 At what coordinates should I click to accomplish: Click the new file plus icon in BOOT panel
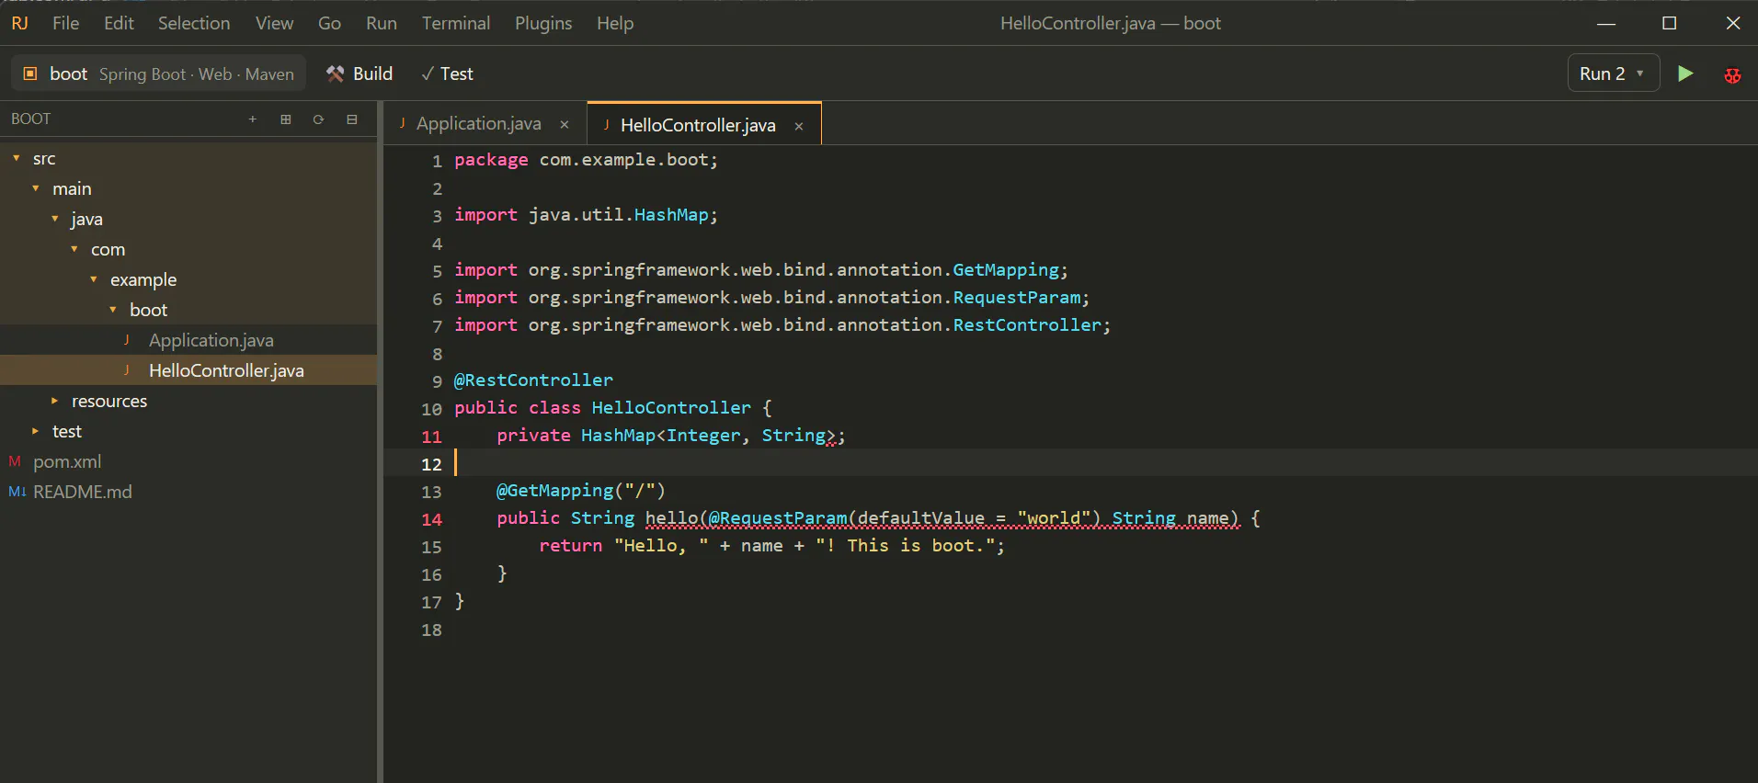[x=252, y=119]
